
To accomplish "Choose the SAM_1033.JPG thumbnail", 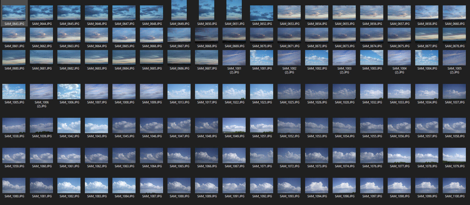I will (x=399, y=91).
